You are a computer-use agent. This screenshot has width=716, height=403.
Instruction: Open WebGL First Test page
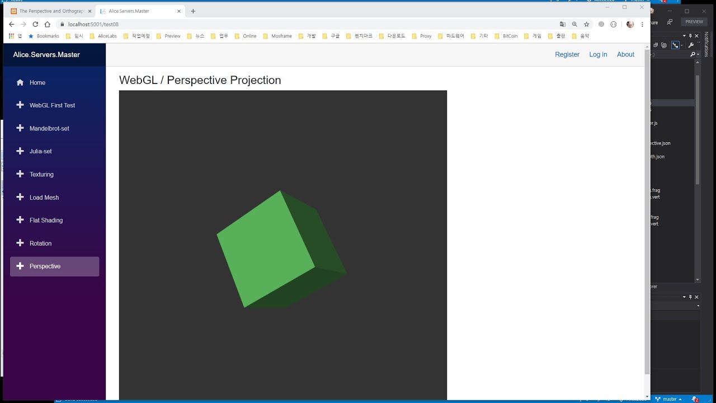click(x=54, y=105)
